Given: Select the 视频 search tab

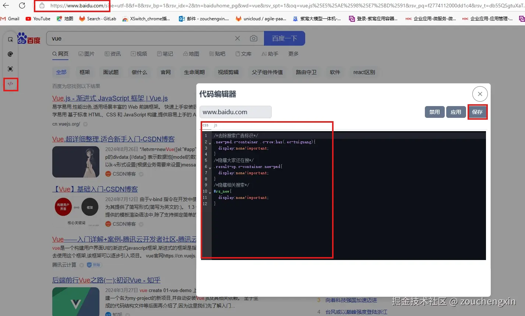Looking at the screenshot, I should [x=139, y=54].
